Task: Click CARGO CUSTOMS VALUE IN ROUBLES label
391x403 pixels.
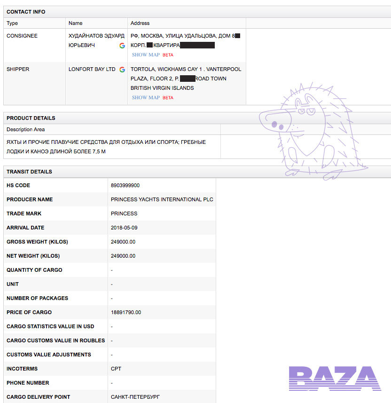Action: click(56, 340)
